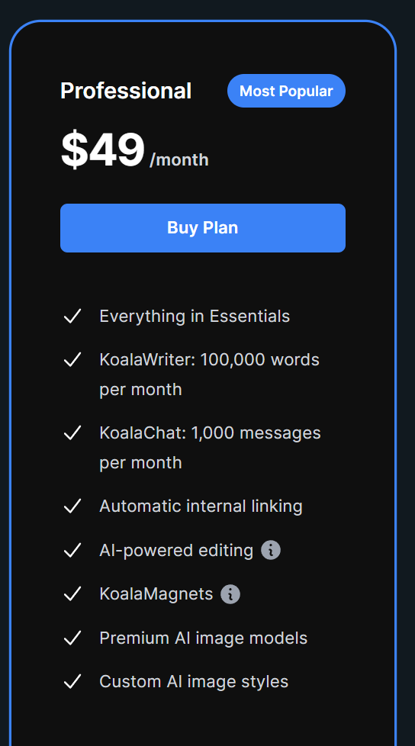
Task: Click checkmark next to KoalaChat messages
Action: pos(72,433)
